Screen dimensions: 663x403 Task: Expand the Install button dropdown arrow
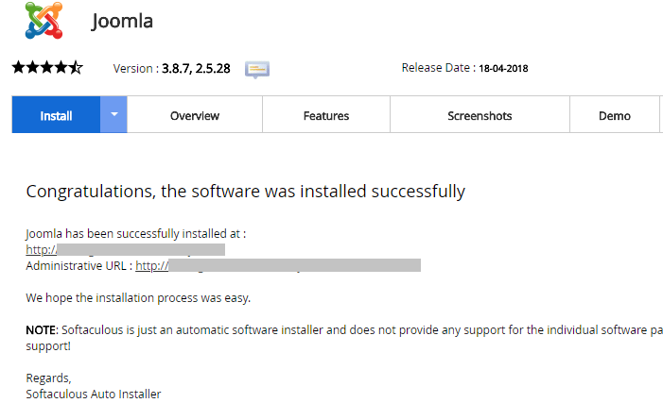point(113,114)
